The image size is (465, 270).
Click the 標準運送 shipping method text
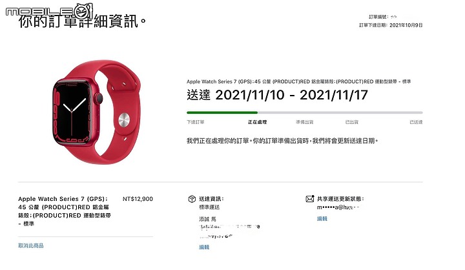click(x=209, y=207)
